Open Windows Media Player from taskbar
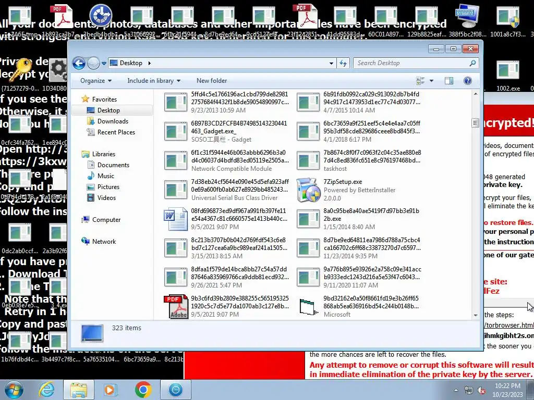The width and height of the screenshot is (534, 400). click(x=110, y=390)
